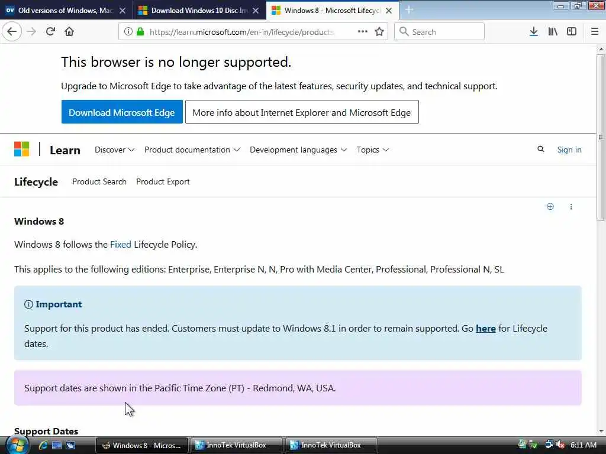Open a new browser tab with plus button
The image size is (606, 454).
tap(409, 10)
